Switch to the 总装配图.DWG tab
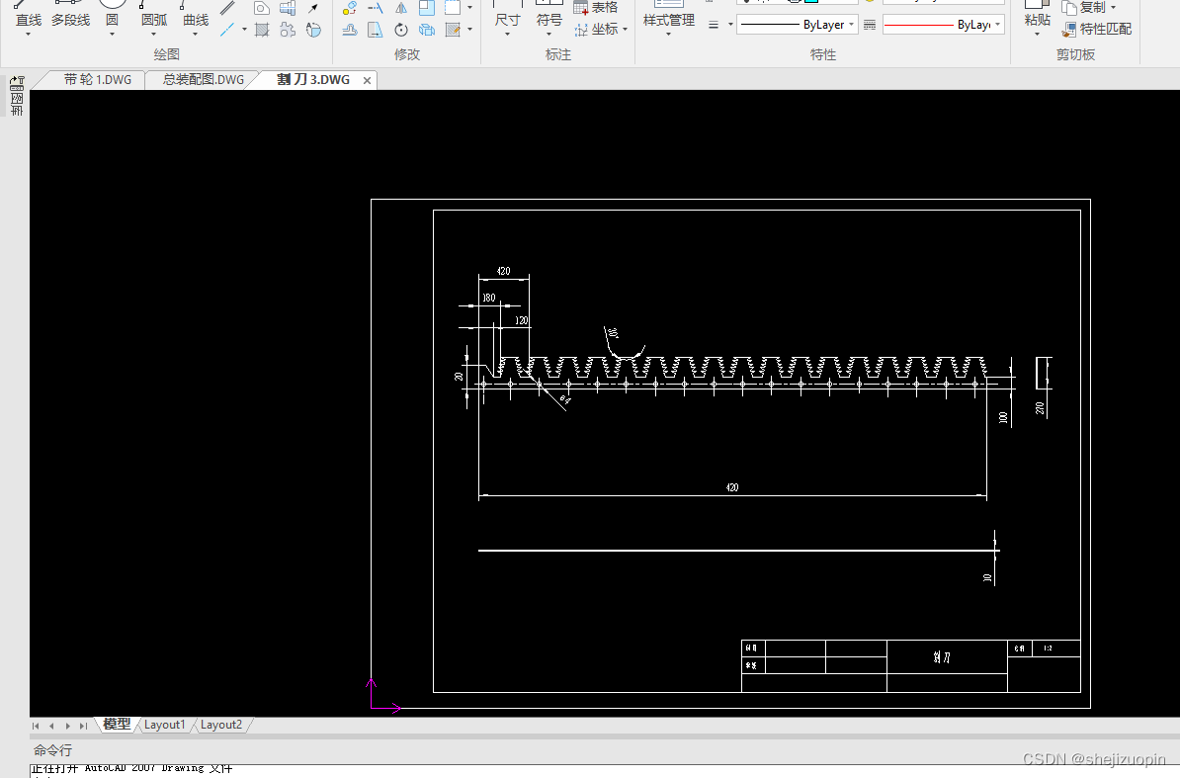This screenshot has height=778, width=1180. click(x=204, y=80)
